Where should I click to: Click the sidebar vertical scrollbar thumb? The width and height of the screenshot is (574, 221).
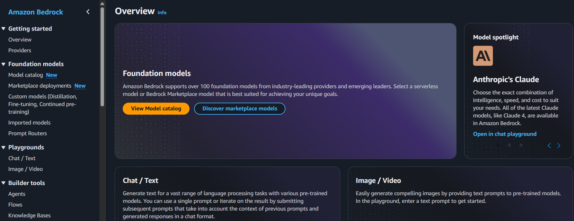(102, 57)
